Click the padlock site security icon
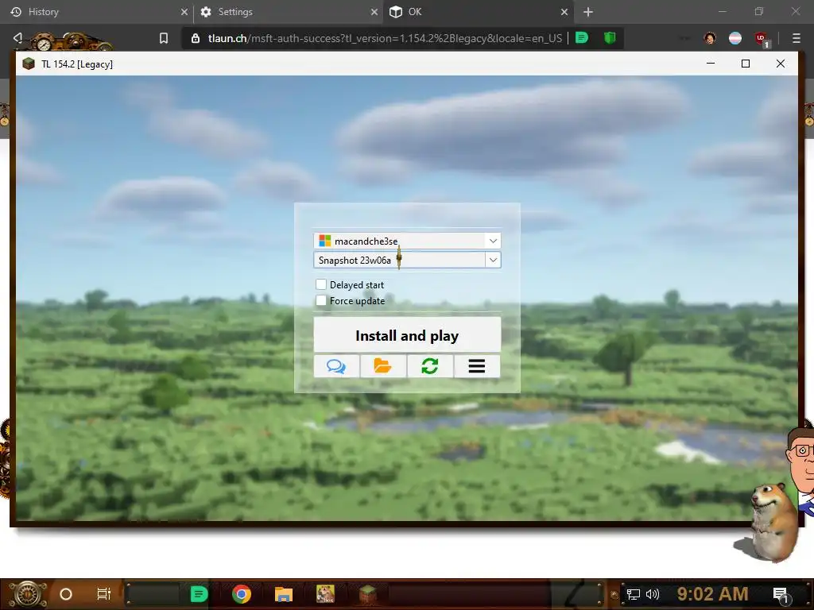This screenshot has width=814, height=610. click(196, 38)
